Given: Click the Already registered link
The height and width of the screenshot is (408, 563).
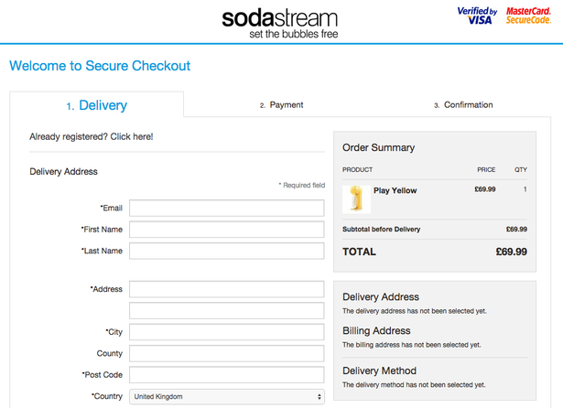Looking at the screenshot, I should coord(92,136).
